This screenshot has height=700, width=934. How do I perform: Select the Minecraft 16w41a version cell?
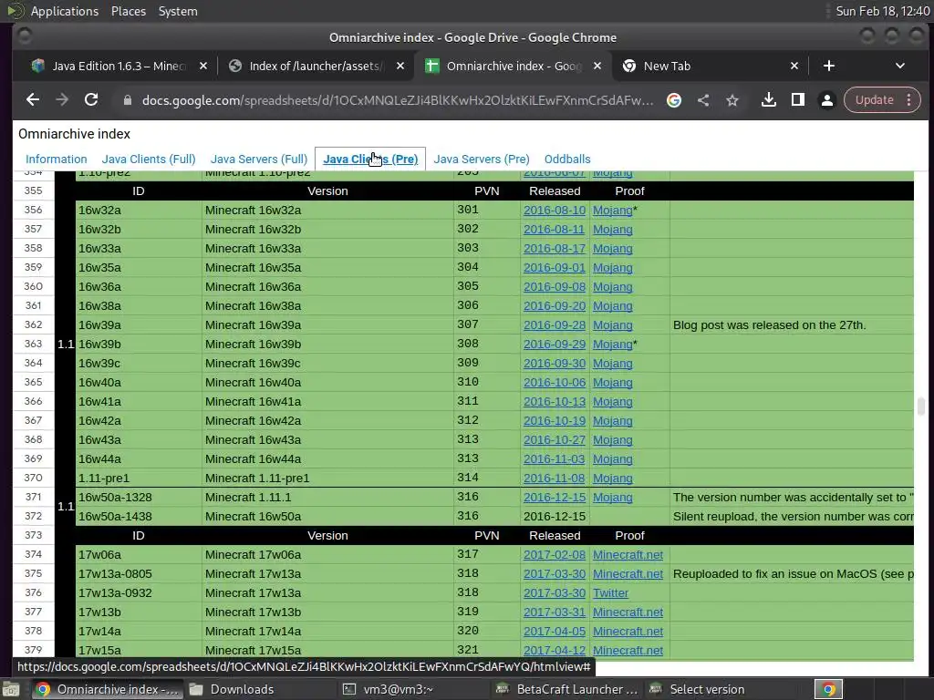point(327,401)
